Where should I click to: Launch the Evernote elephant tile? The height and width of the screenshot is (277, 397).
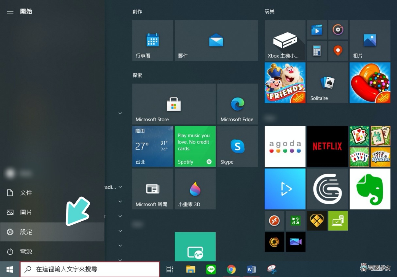(x=370, y=189)
